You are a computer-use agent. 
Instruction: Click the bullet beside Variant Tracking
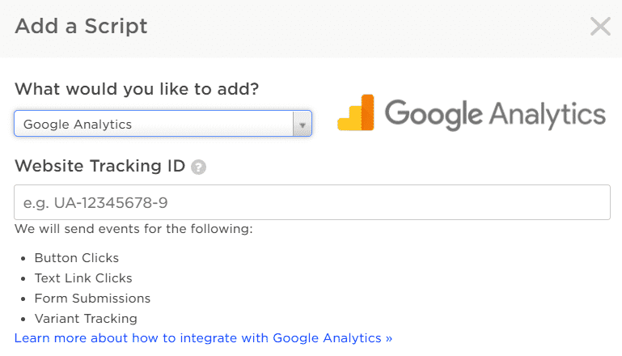[x=23, y=320]
